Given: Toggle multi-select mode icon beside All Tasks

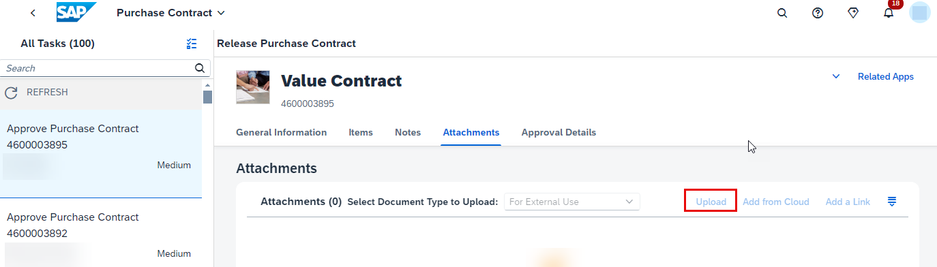Looking at the screenshot, I should 192,44.
